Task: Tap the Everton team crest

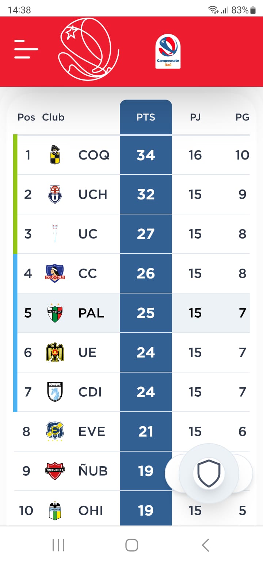Action: pos(55,431)
